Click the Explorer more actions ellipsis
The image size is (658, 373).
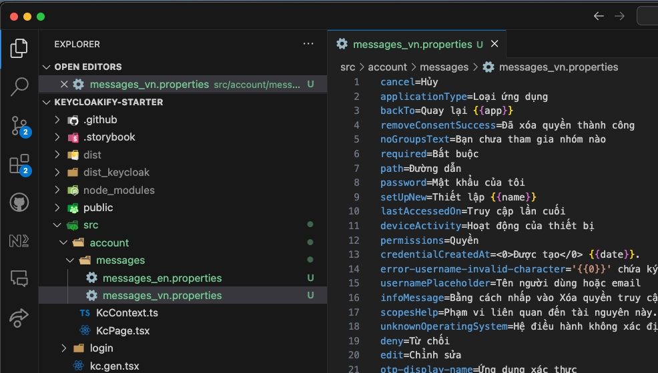(308, 44)
